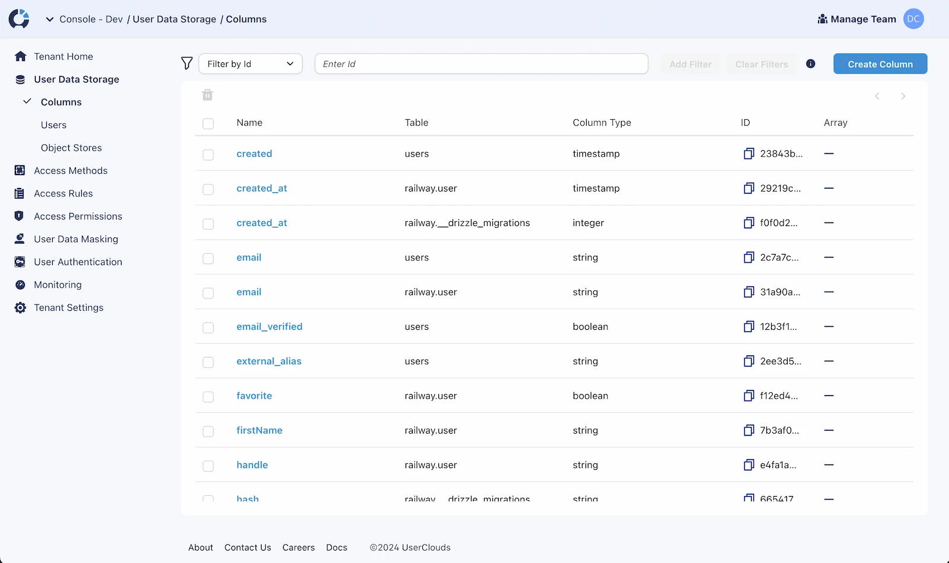
Task: Check the created row checkbox
Action: click(208, 154)
